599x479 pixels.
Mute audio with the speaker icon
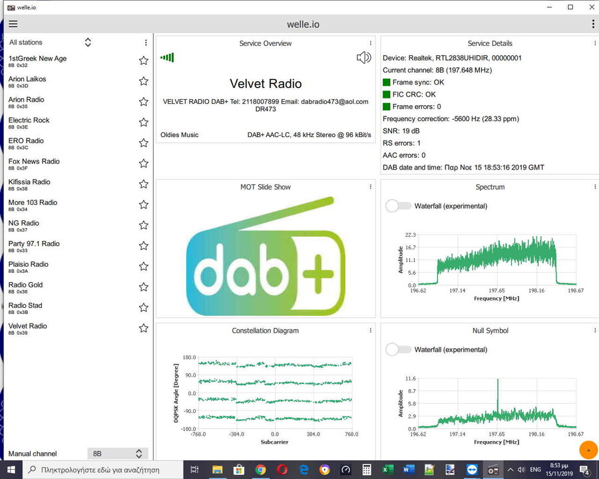363,58
